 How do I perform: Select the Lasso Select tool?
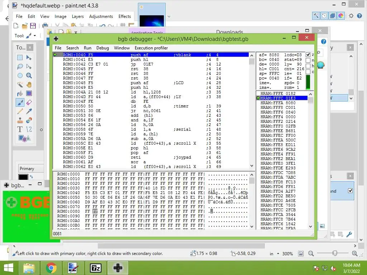20,67
